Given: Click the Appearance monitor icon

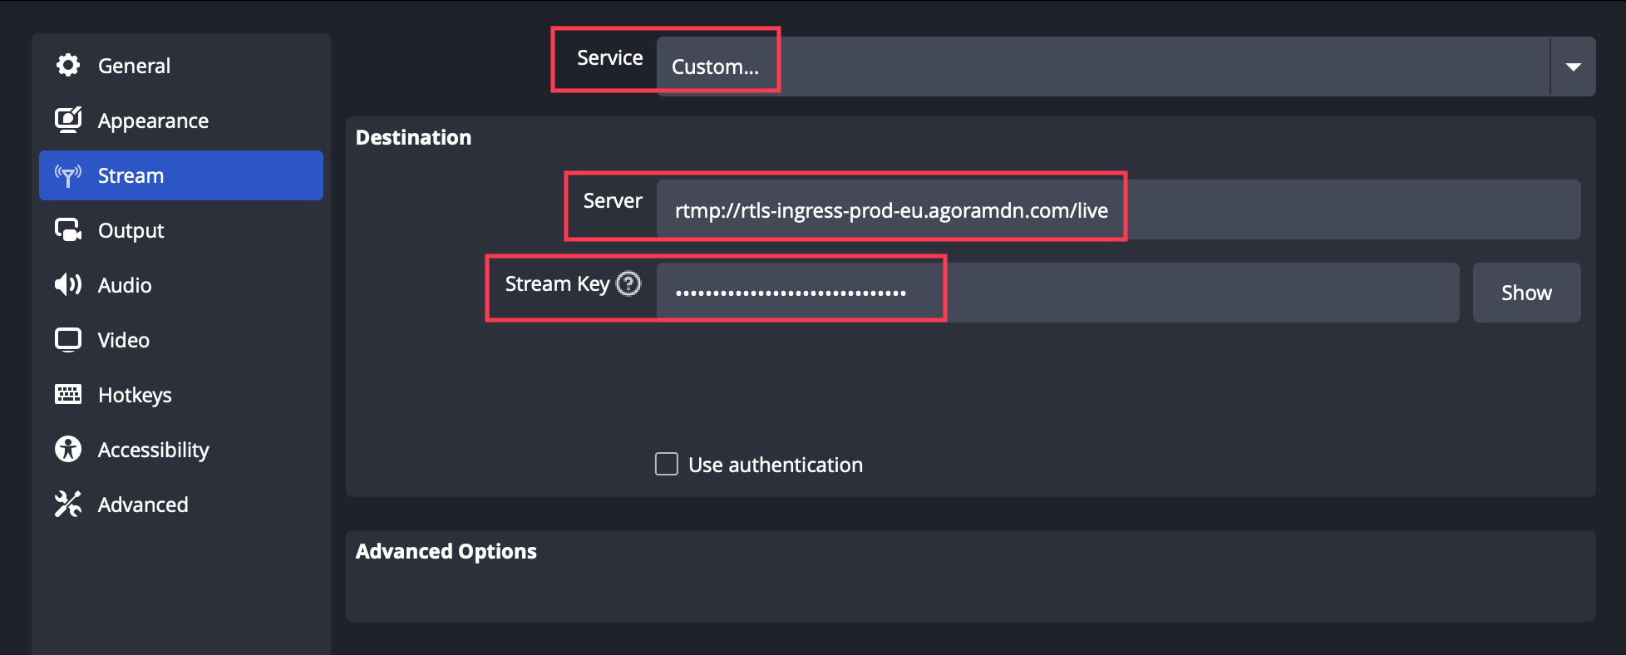Looking at the screenshot, I should pos(68,121).
